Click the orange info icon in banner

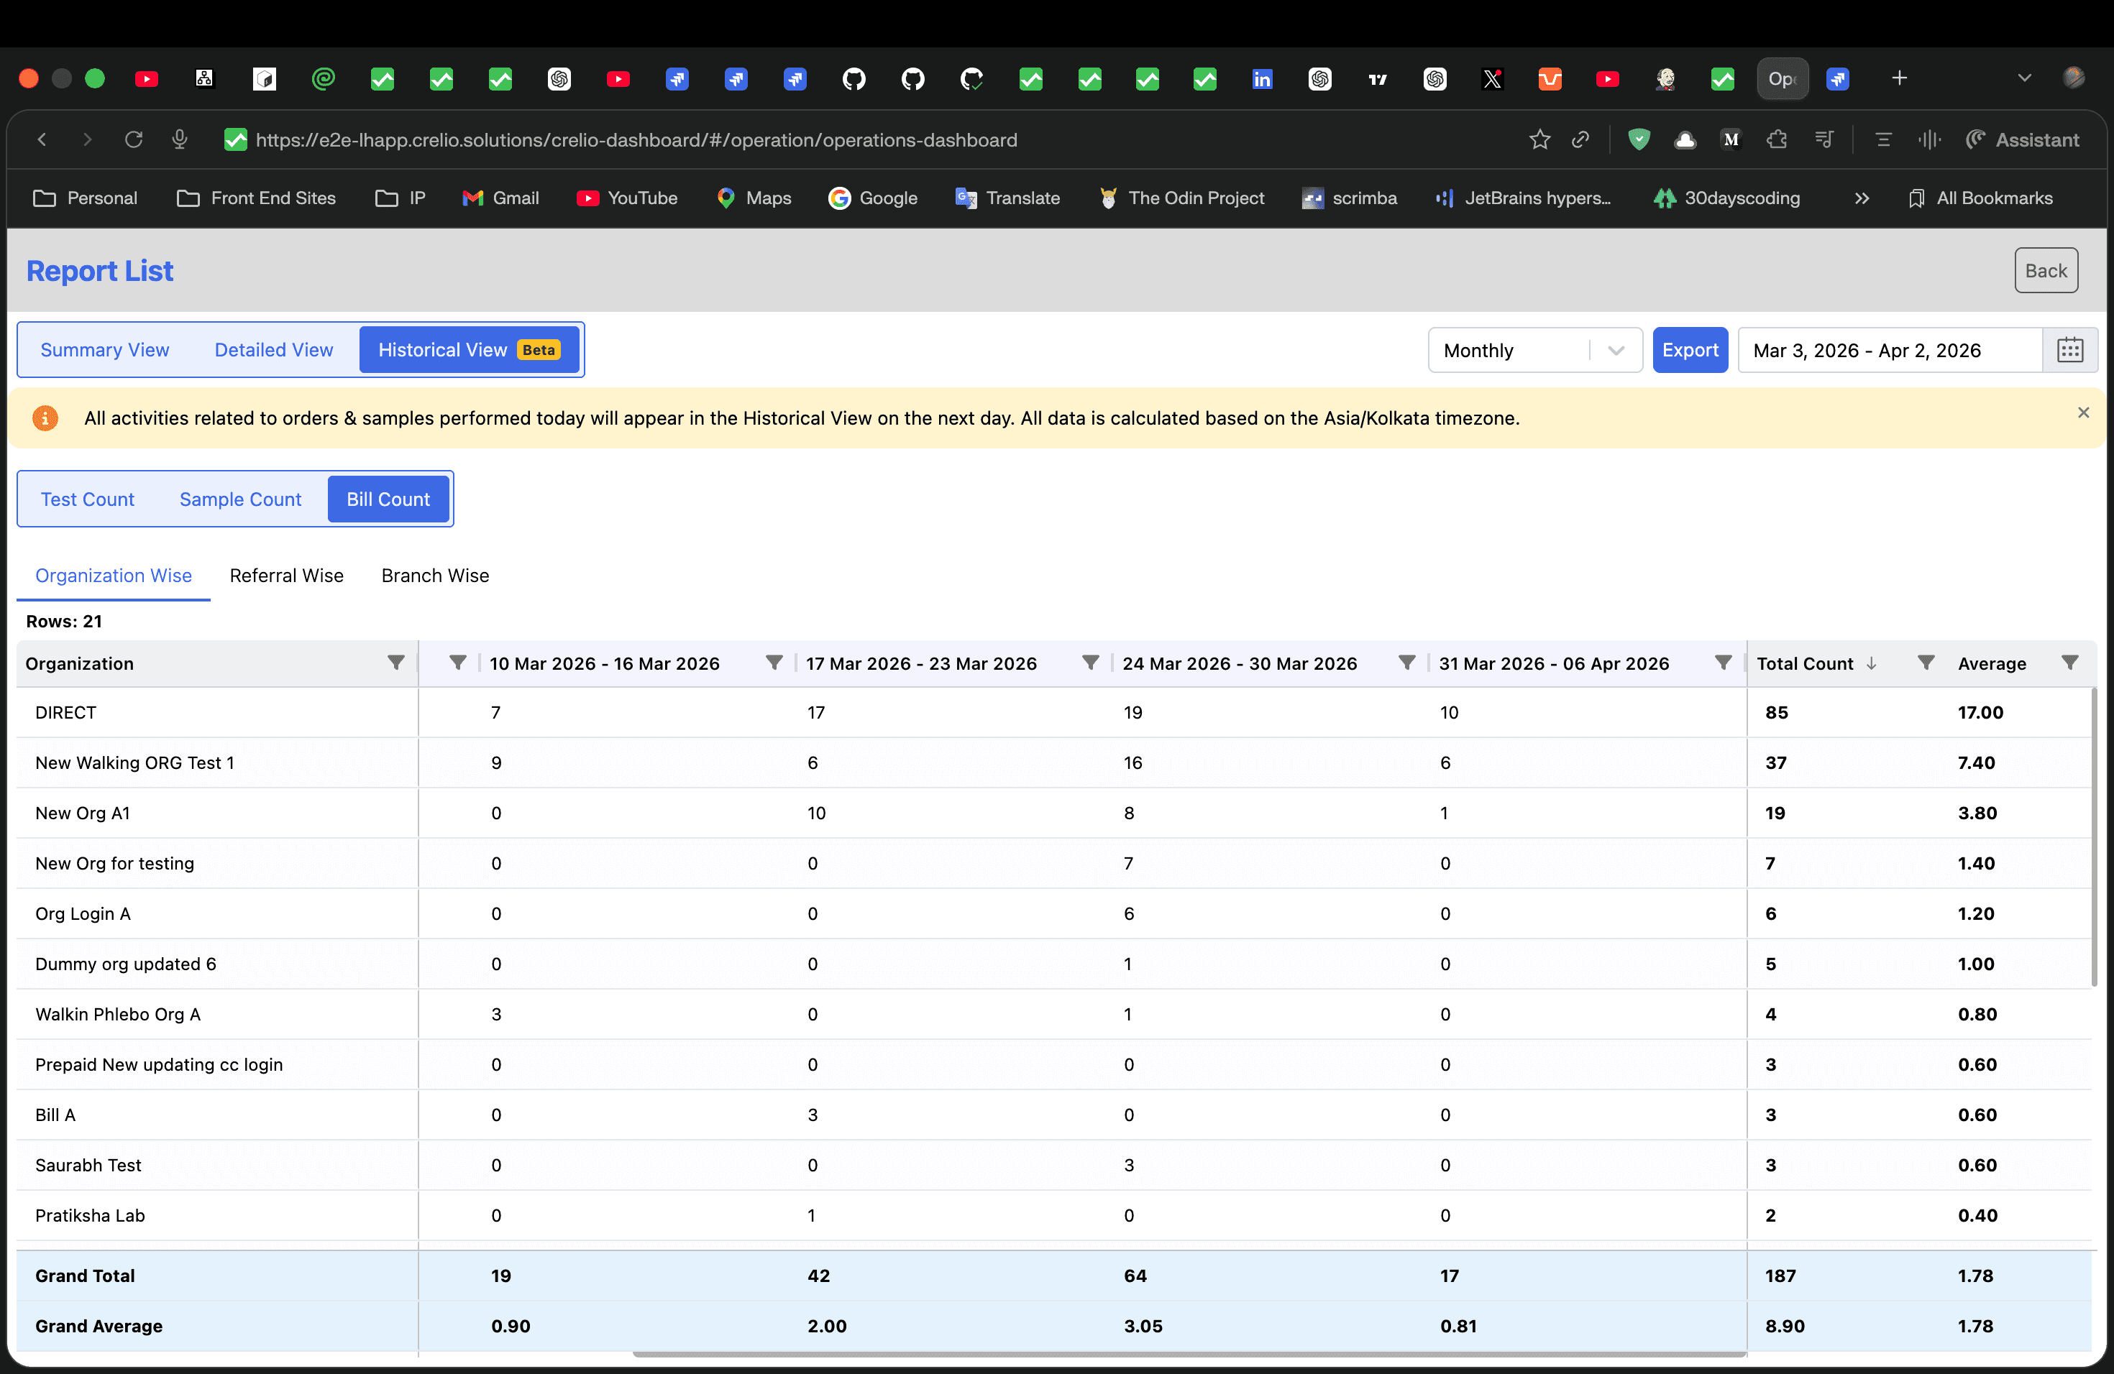coord(45,418)
